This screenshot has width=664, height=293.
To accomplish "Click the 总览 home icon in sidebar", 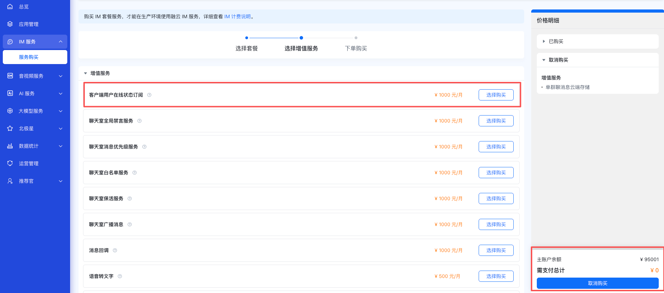I will coord(10,7).
